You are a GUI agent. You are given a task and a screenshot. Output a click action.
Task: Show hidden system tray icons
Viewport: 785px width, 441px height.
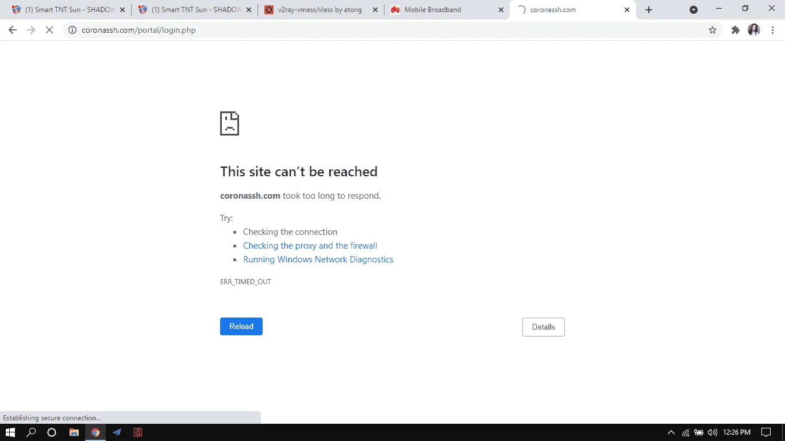(x=671, y=432)
